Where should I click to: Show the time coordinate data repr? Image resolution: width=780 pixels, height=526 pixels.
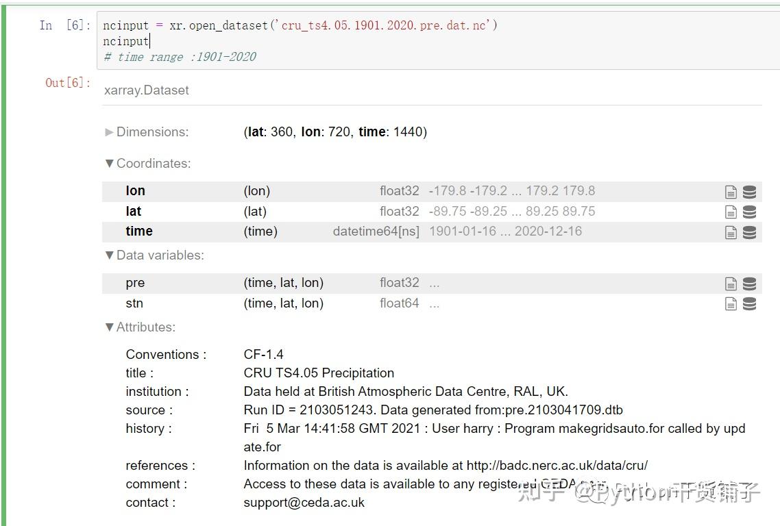click(x=749, y=231)
